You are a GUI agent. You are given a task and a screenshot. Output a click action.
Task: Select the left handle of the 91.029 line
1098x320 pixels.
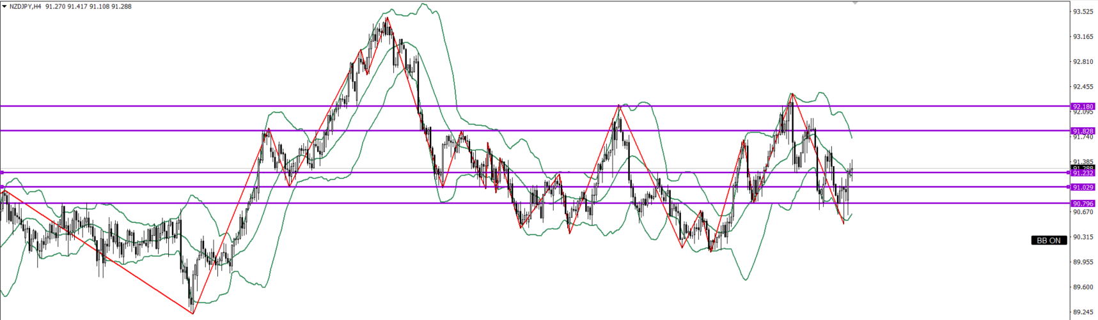pos(2,187)
